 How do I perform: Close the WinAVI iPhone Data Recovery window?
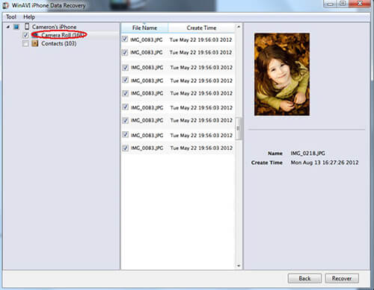[x=360, y=4]
